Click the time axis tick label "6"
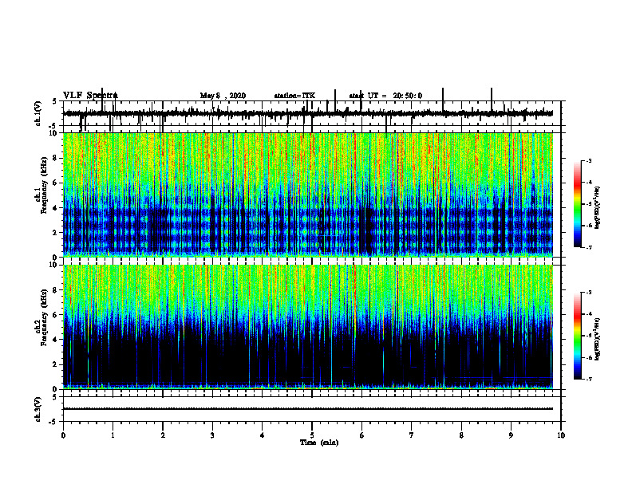The image size is (632, 488). (362, 435)
